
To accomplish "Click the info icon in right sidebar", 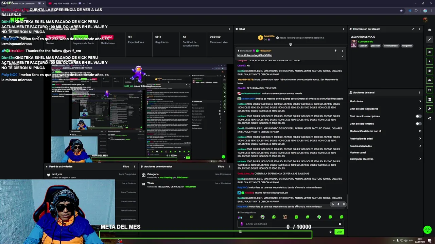I will point(430,30).
